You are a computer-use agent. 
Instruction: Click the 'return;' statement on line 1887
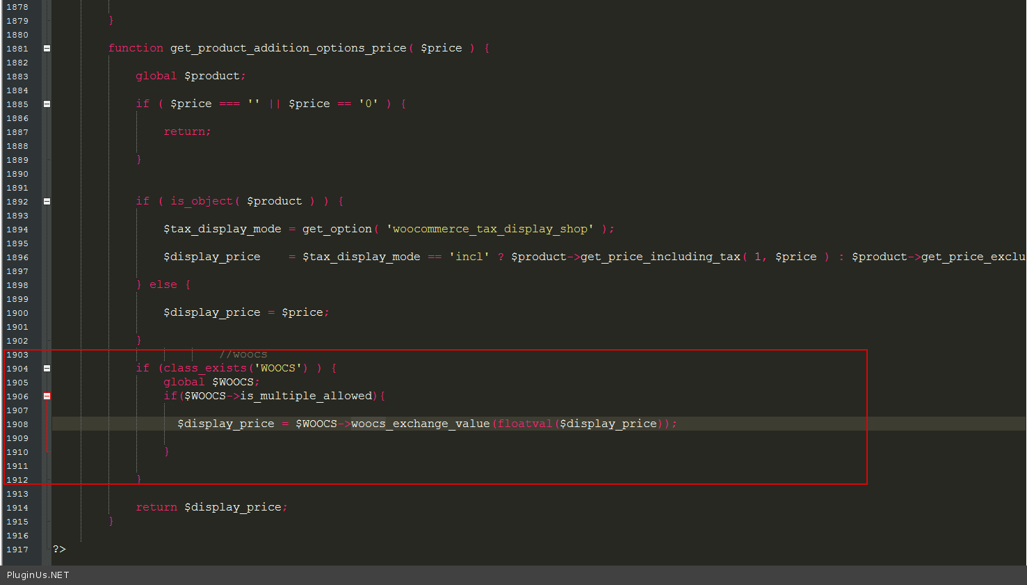coord(187,131)
